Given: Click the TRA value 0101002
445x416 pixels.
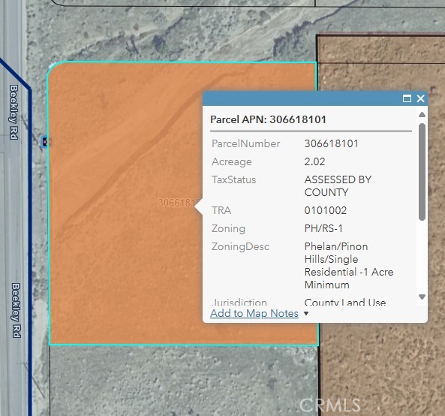Looking at the screenshot, I should (x=325, y=210).
